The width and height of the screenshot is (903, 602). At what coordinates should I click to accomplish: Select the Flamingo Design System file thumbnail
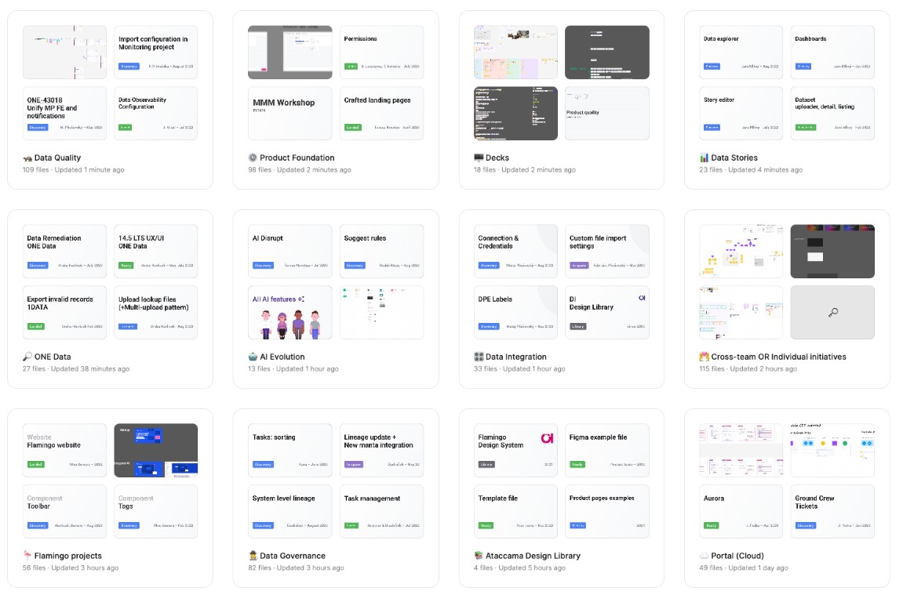tap(515, 450)
